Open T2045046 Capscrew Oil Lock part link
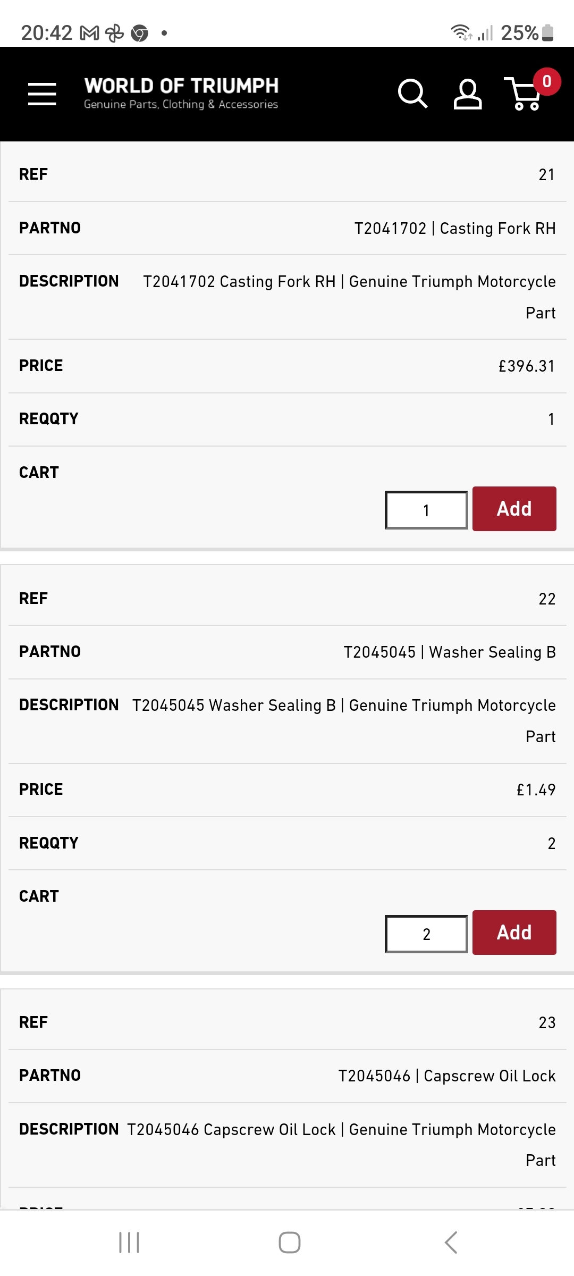The width and height of the screenshot is (574, 1276). pyautogui.click(x=446, y=1076)
